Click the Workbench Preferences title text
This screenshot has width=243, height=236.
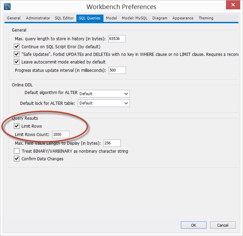(121, 7)
